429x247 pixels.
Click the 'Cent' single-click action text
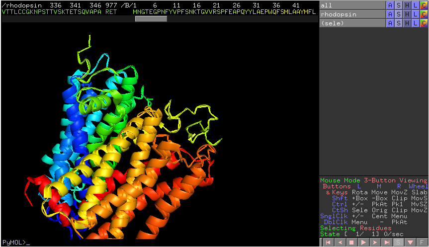click(x=379, y=216)
